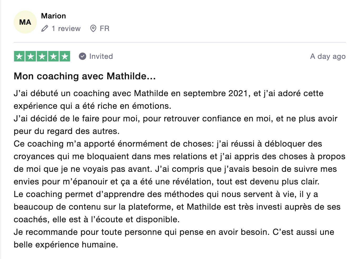Click the FR country label
This screenshot has height=259, width=358.
click(x=104, y=28)
